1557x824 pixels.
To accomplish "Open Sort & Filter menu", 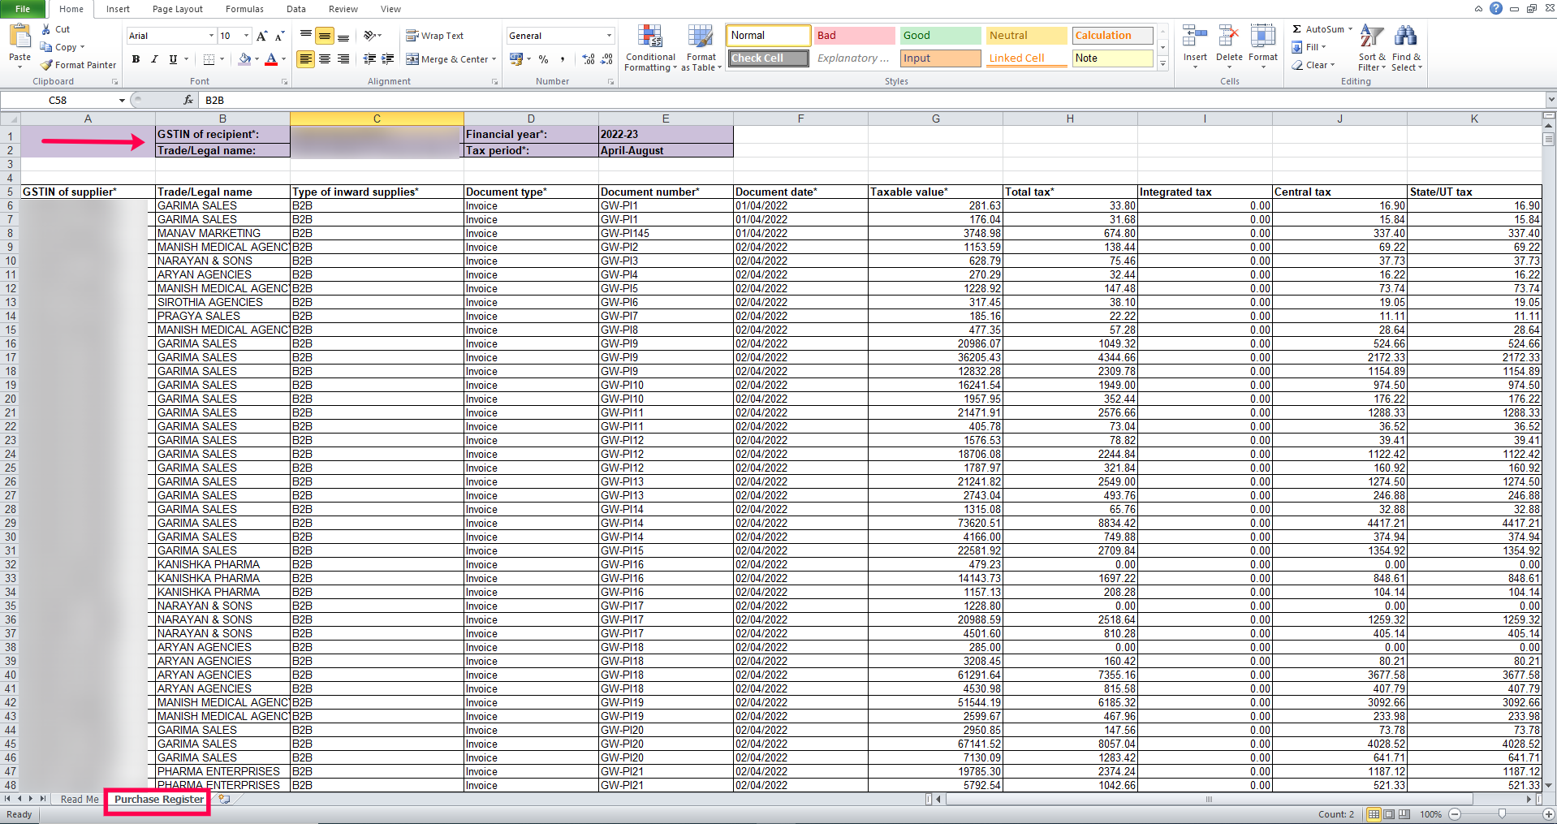I will pyautogui.click(x=1372, y=48).
